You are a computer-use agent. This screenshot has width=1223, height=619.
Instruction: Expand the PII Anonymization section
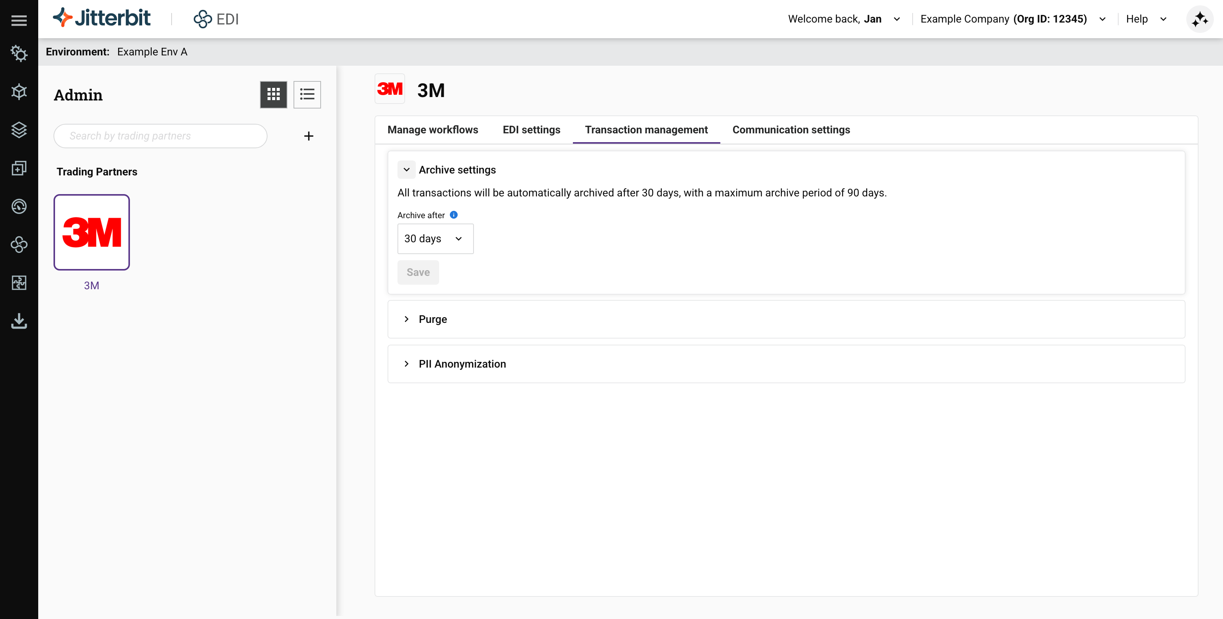406,364
